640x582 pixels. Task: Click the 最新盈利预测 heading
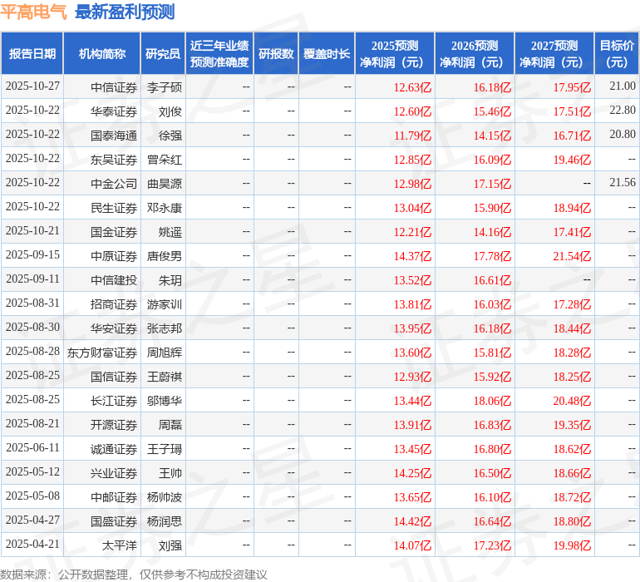125,12
